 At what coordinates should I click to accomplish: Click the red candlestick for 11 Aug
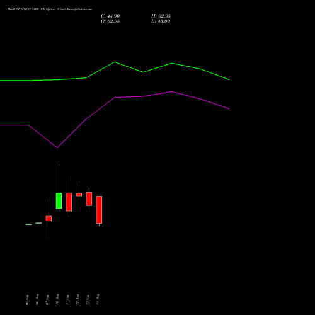[69, 202]
